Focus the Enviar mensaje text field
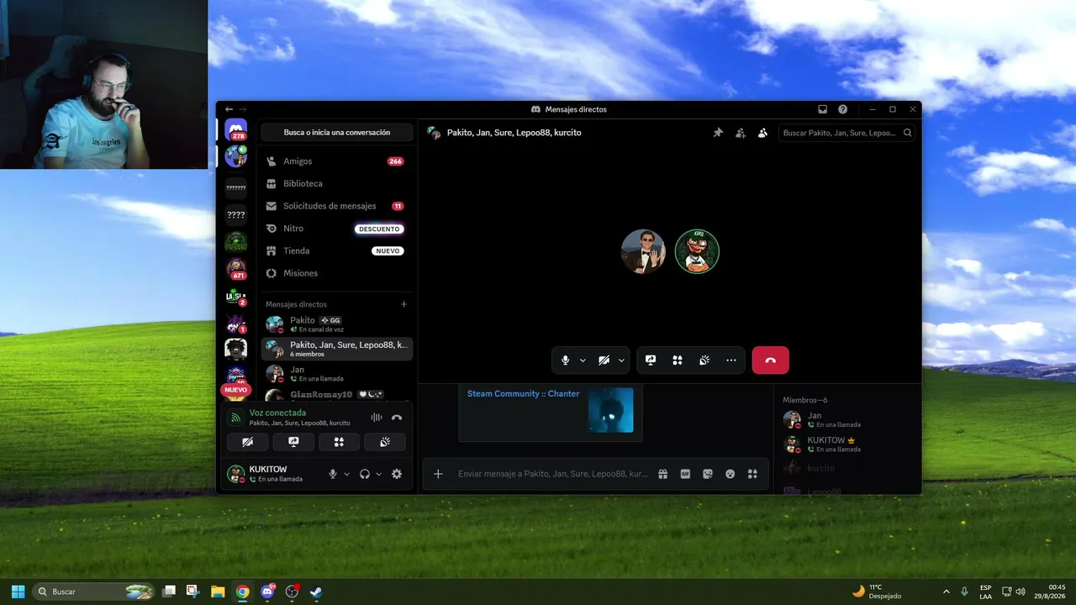The image size is (1076, 605). click(x=553, y=474)
